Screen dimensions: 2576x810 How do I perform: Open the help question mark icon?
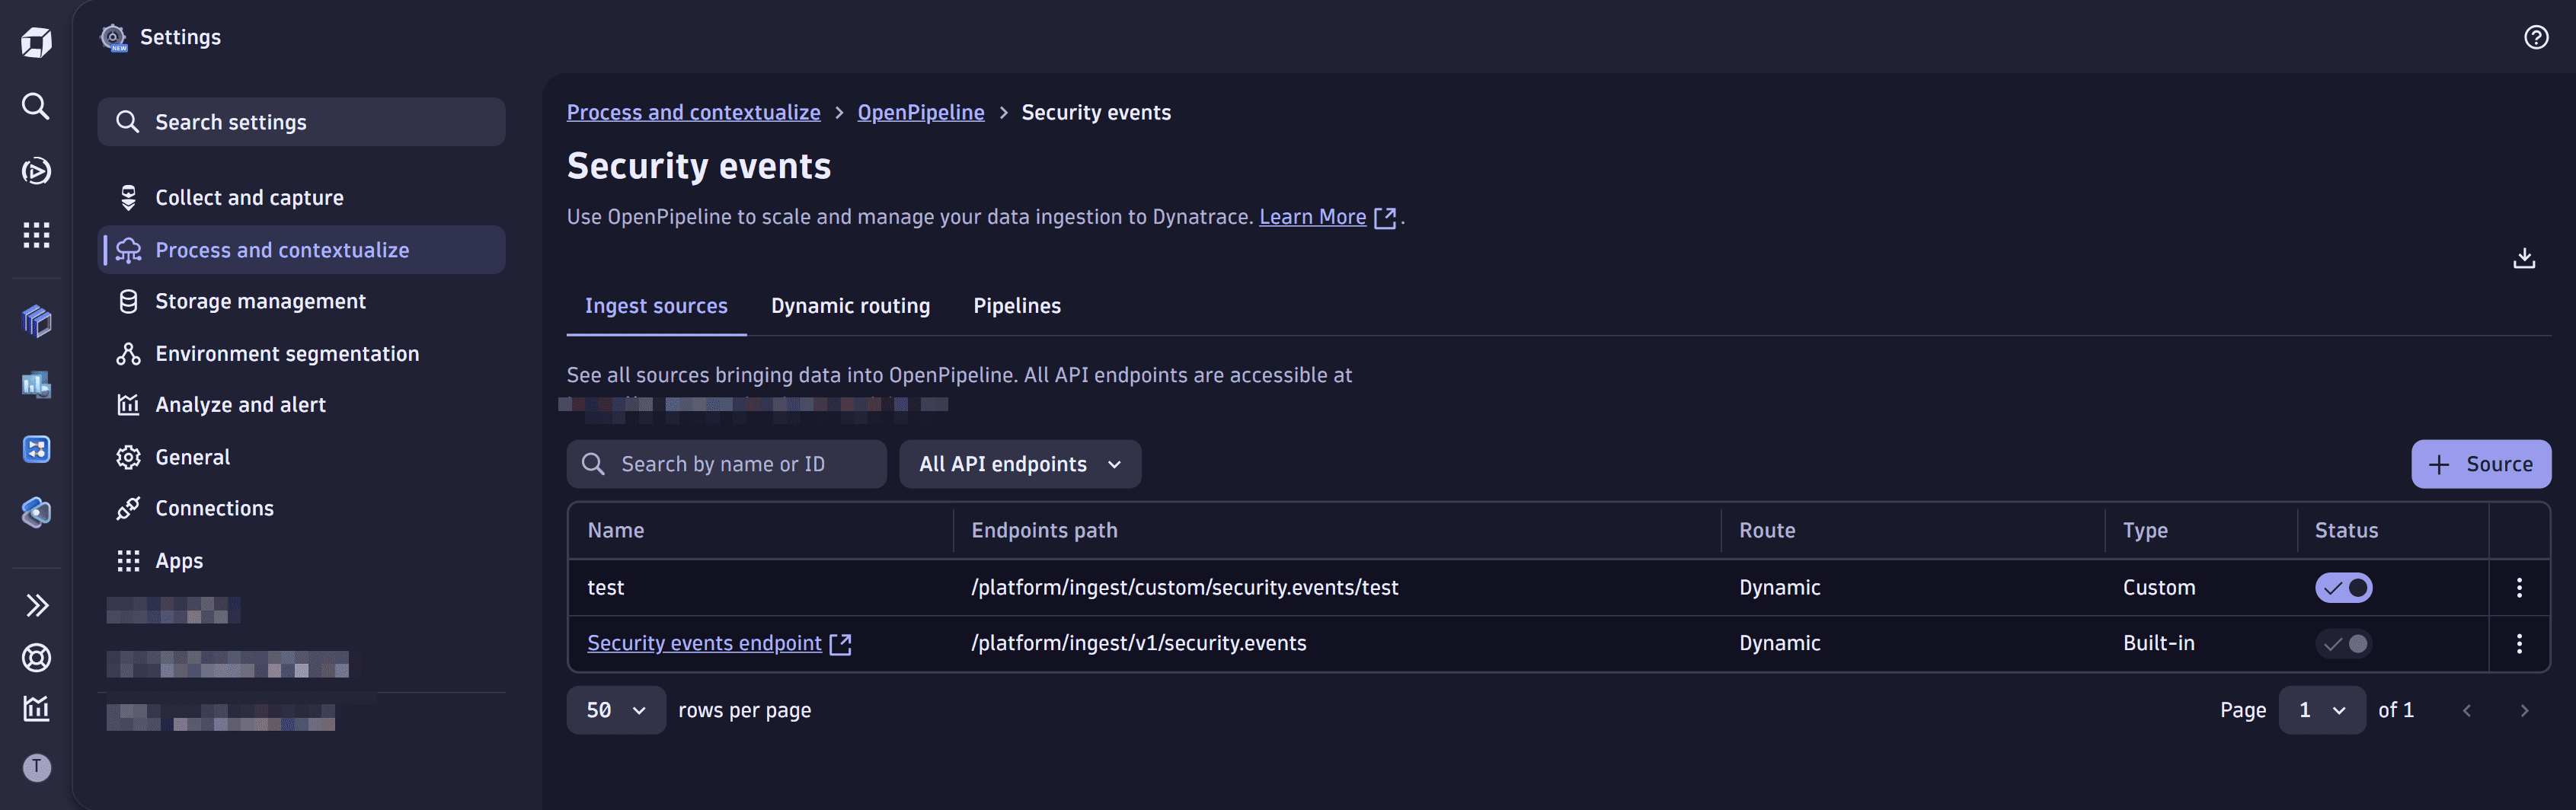(2536, 37)
